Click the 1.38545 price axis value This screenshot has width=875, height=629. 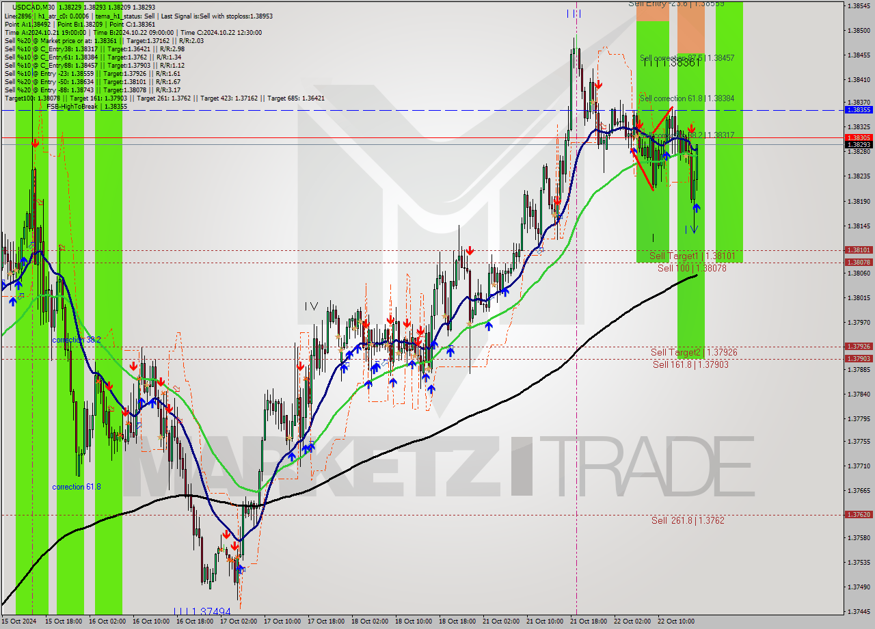[859, 5]
